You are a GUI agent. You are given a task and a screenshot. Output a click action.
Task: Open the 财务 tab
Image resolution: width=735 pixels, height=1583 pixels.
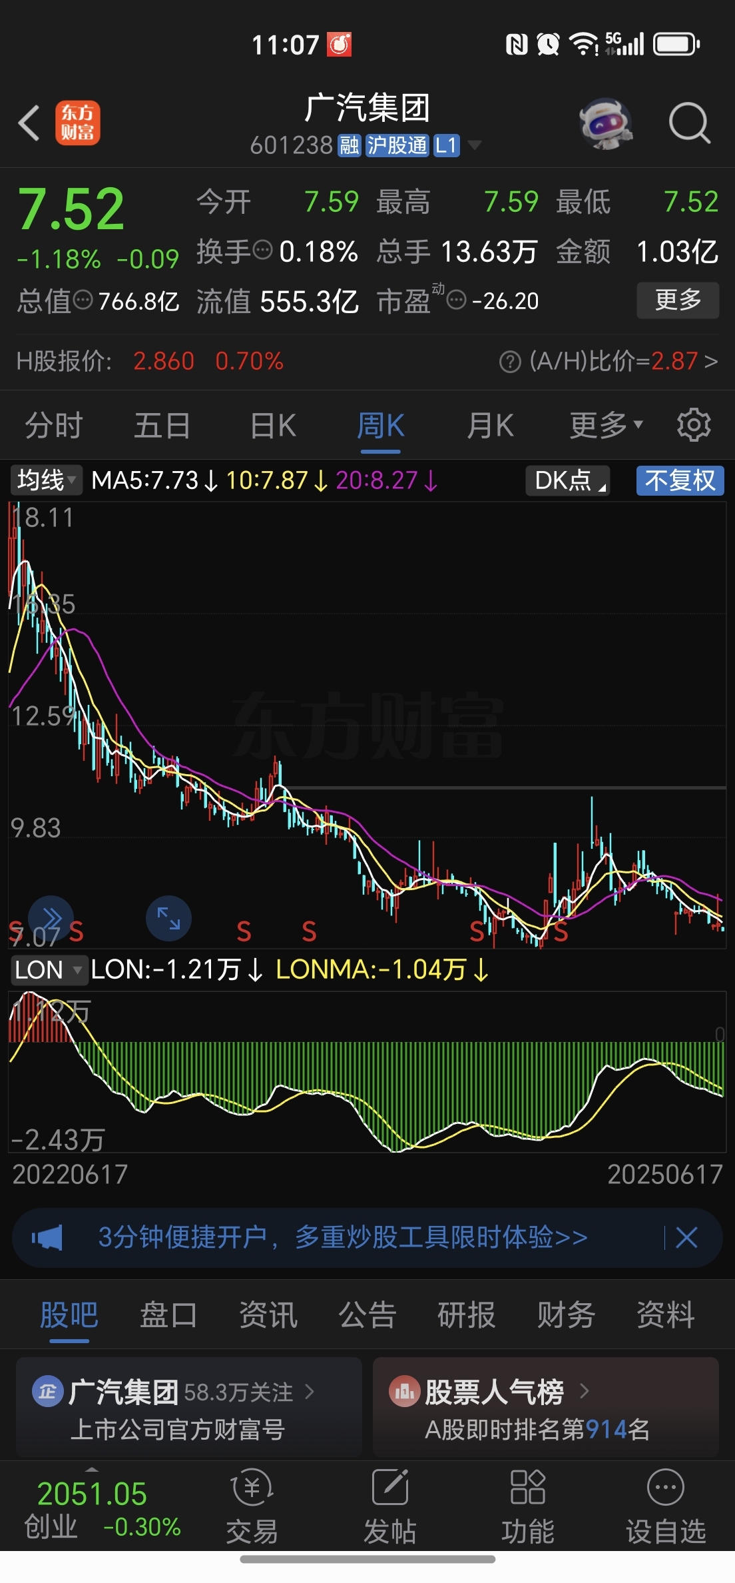tap(567, 1315)
